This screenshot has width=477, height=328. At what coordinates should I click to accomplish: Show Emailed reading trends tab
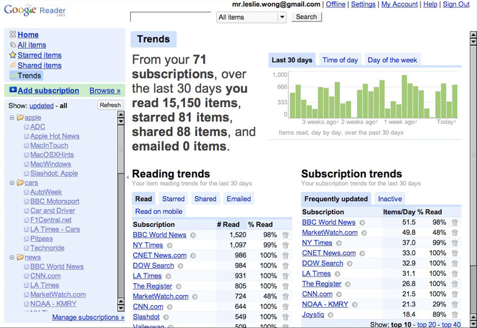click(239, 199)
